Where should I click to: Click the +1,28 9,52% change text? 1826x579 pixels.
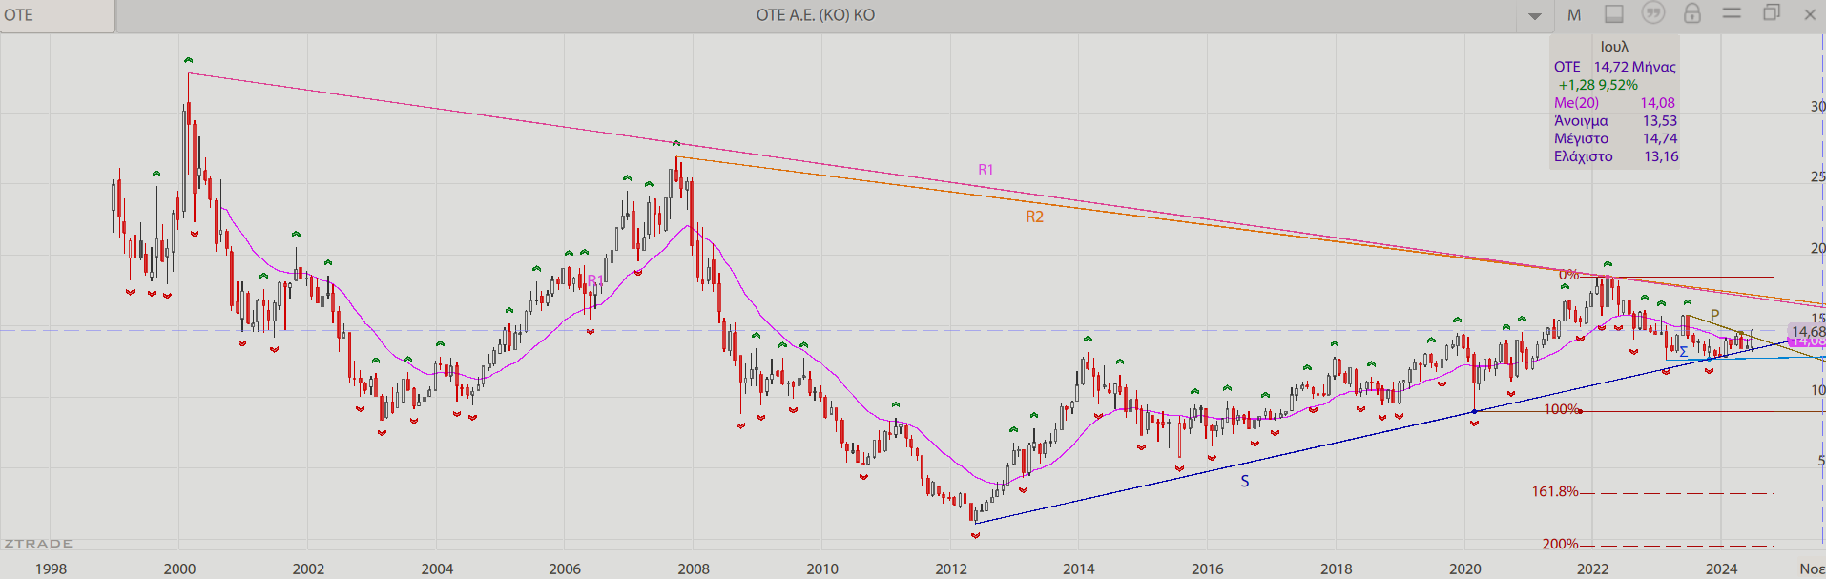click(x=1598, y=85)
